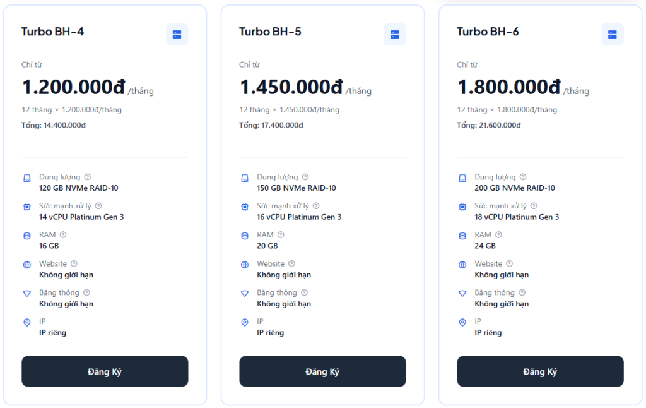This screenshot has width=646, height=408.
Task: Click help icon beside Dung lượng in BH-6
Action: tap(523, 177)
